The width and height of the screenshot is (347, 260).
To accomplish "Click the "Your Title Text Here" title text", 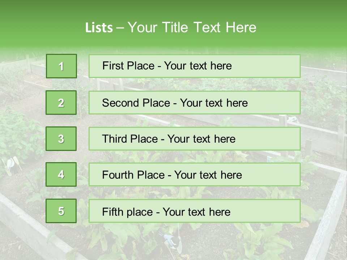I will point(192,27).
